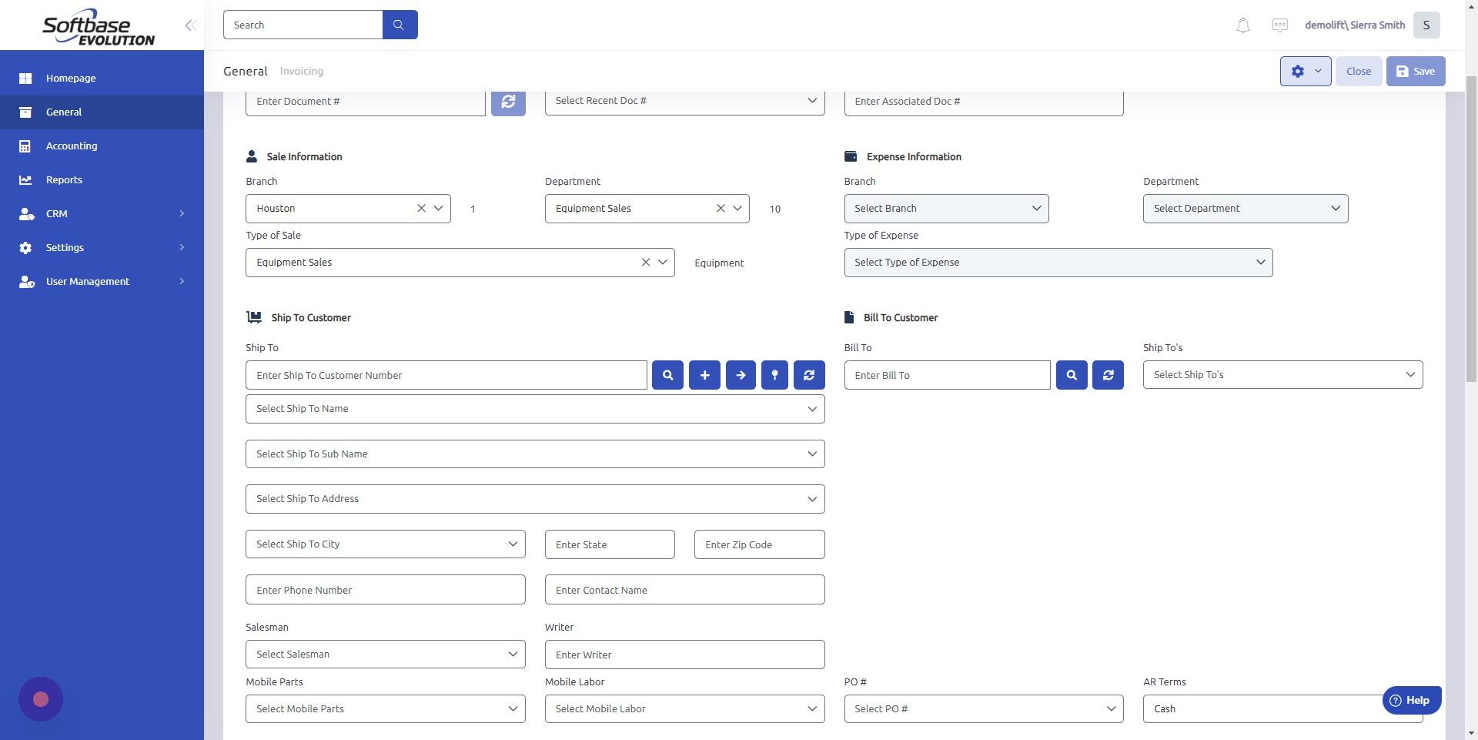1478x740 pixels.
Task: Click the refresh icon beside Enter Document #
Action: [x=507, y=101]
